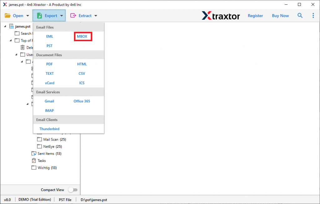The image size is (320, 204).
Task: Click the Buy Now link
Action: (x=280, y=16)
